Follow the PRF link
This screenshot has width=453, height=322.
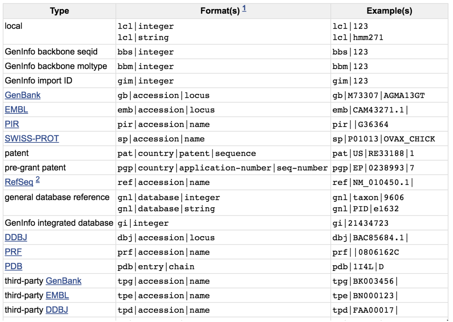coord(13,252)
